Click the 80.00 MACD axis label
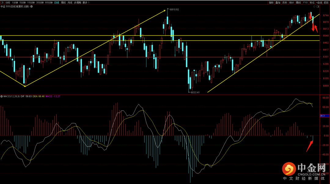 click(x=325, y=98)
